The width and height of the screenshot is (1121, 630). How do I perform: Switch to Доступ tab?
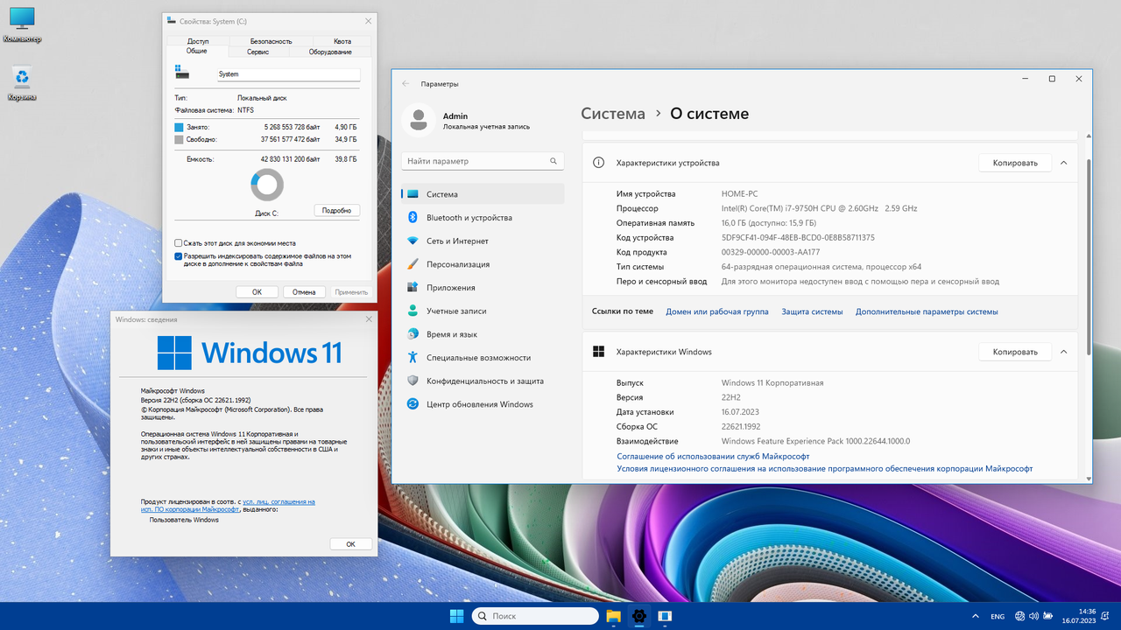(198, 41)
